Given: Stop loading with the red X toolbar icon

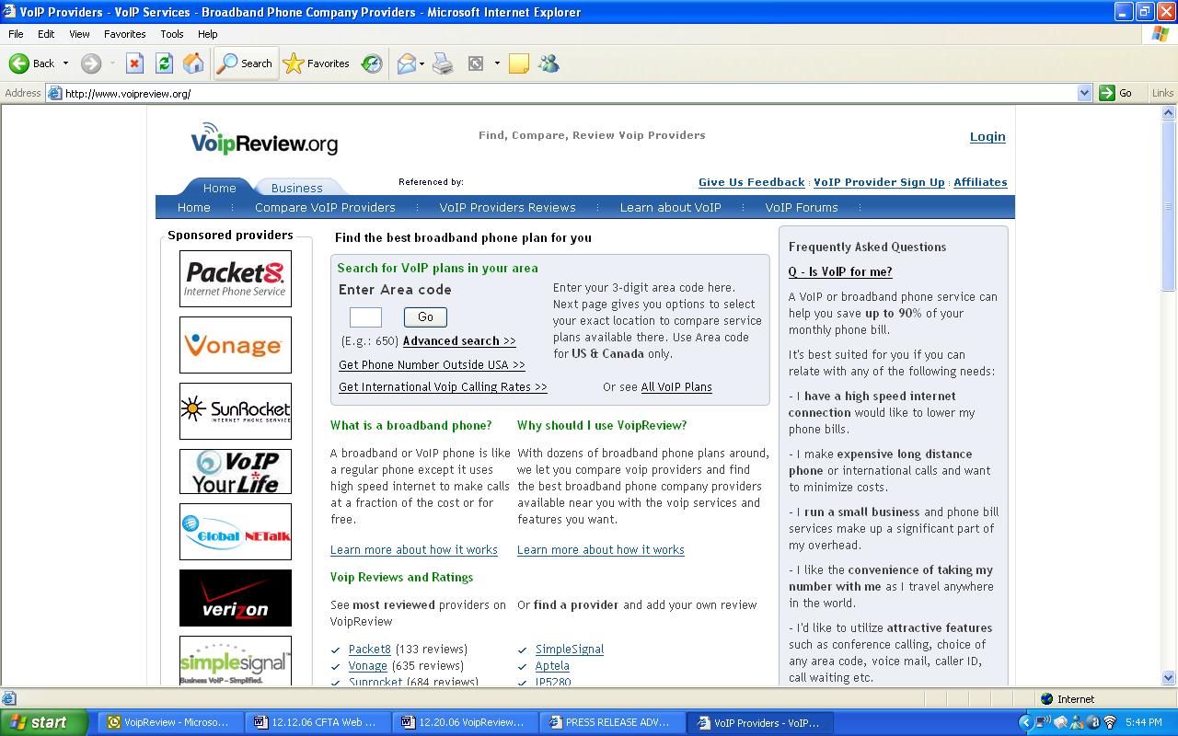Looking at the screenshot, I should pyautogui.click(x=134, y=63).
